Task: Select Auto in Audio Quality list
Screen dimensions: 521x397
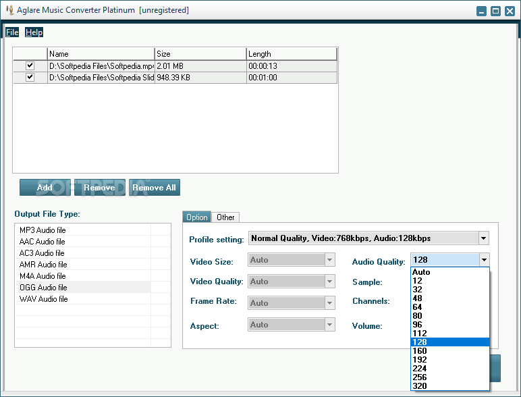Action: tap(450, 272)
